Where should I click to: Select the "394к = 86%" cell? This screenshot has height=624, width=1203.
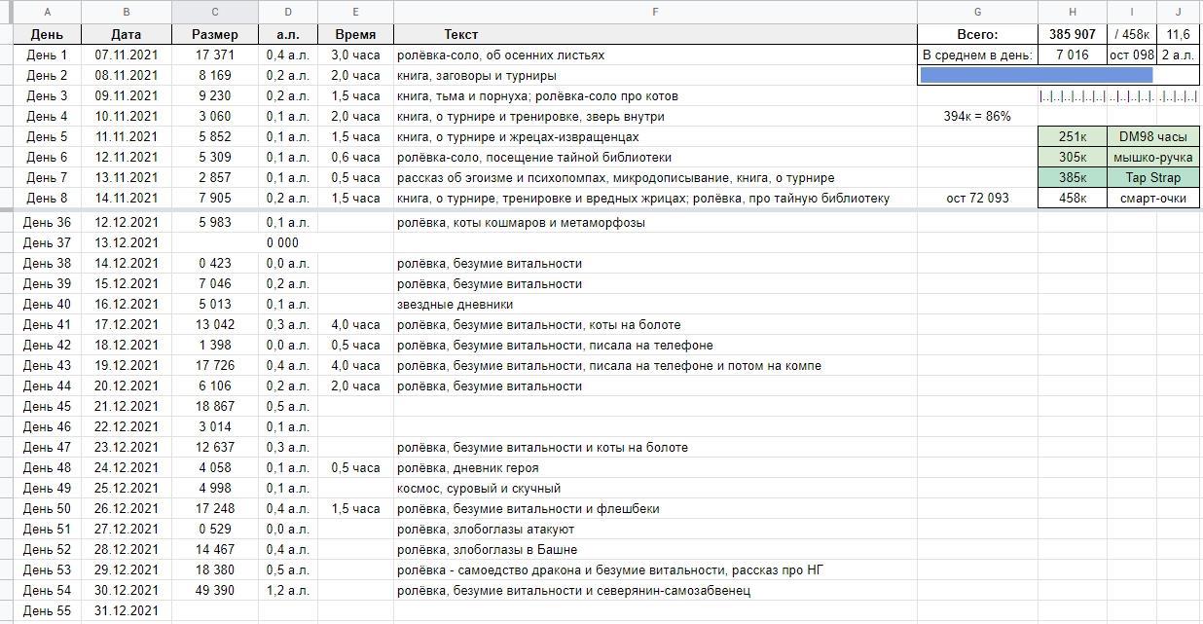976,117
